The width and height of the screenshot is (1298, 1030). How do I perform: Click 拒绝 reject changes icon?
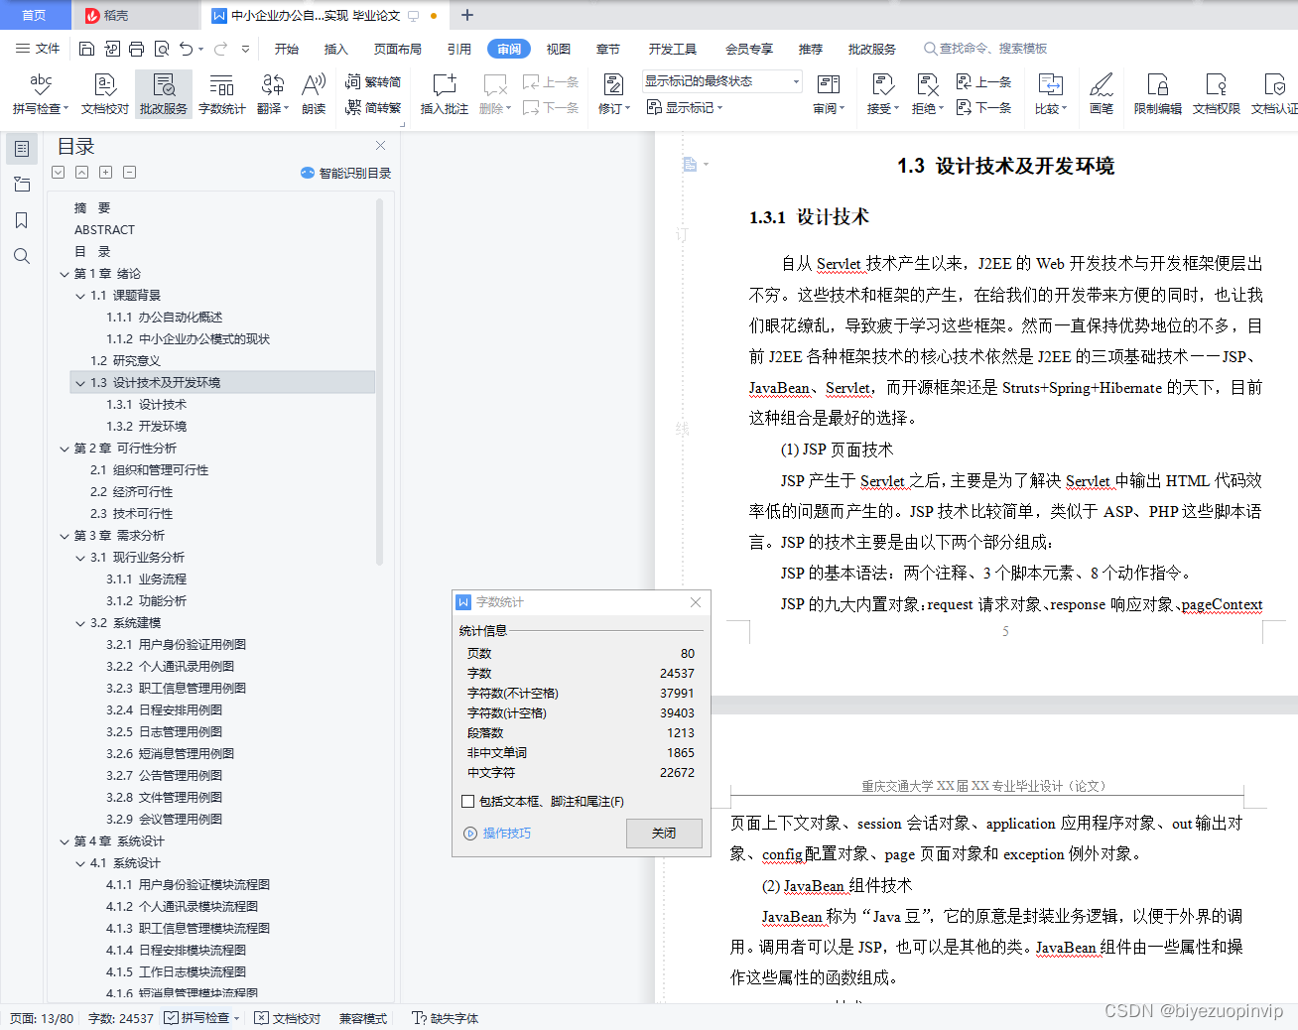pos(928,94)
